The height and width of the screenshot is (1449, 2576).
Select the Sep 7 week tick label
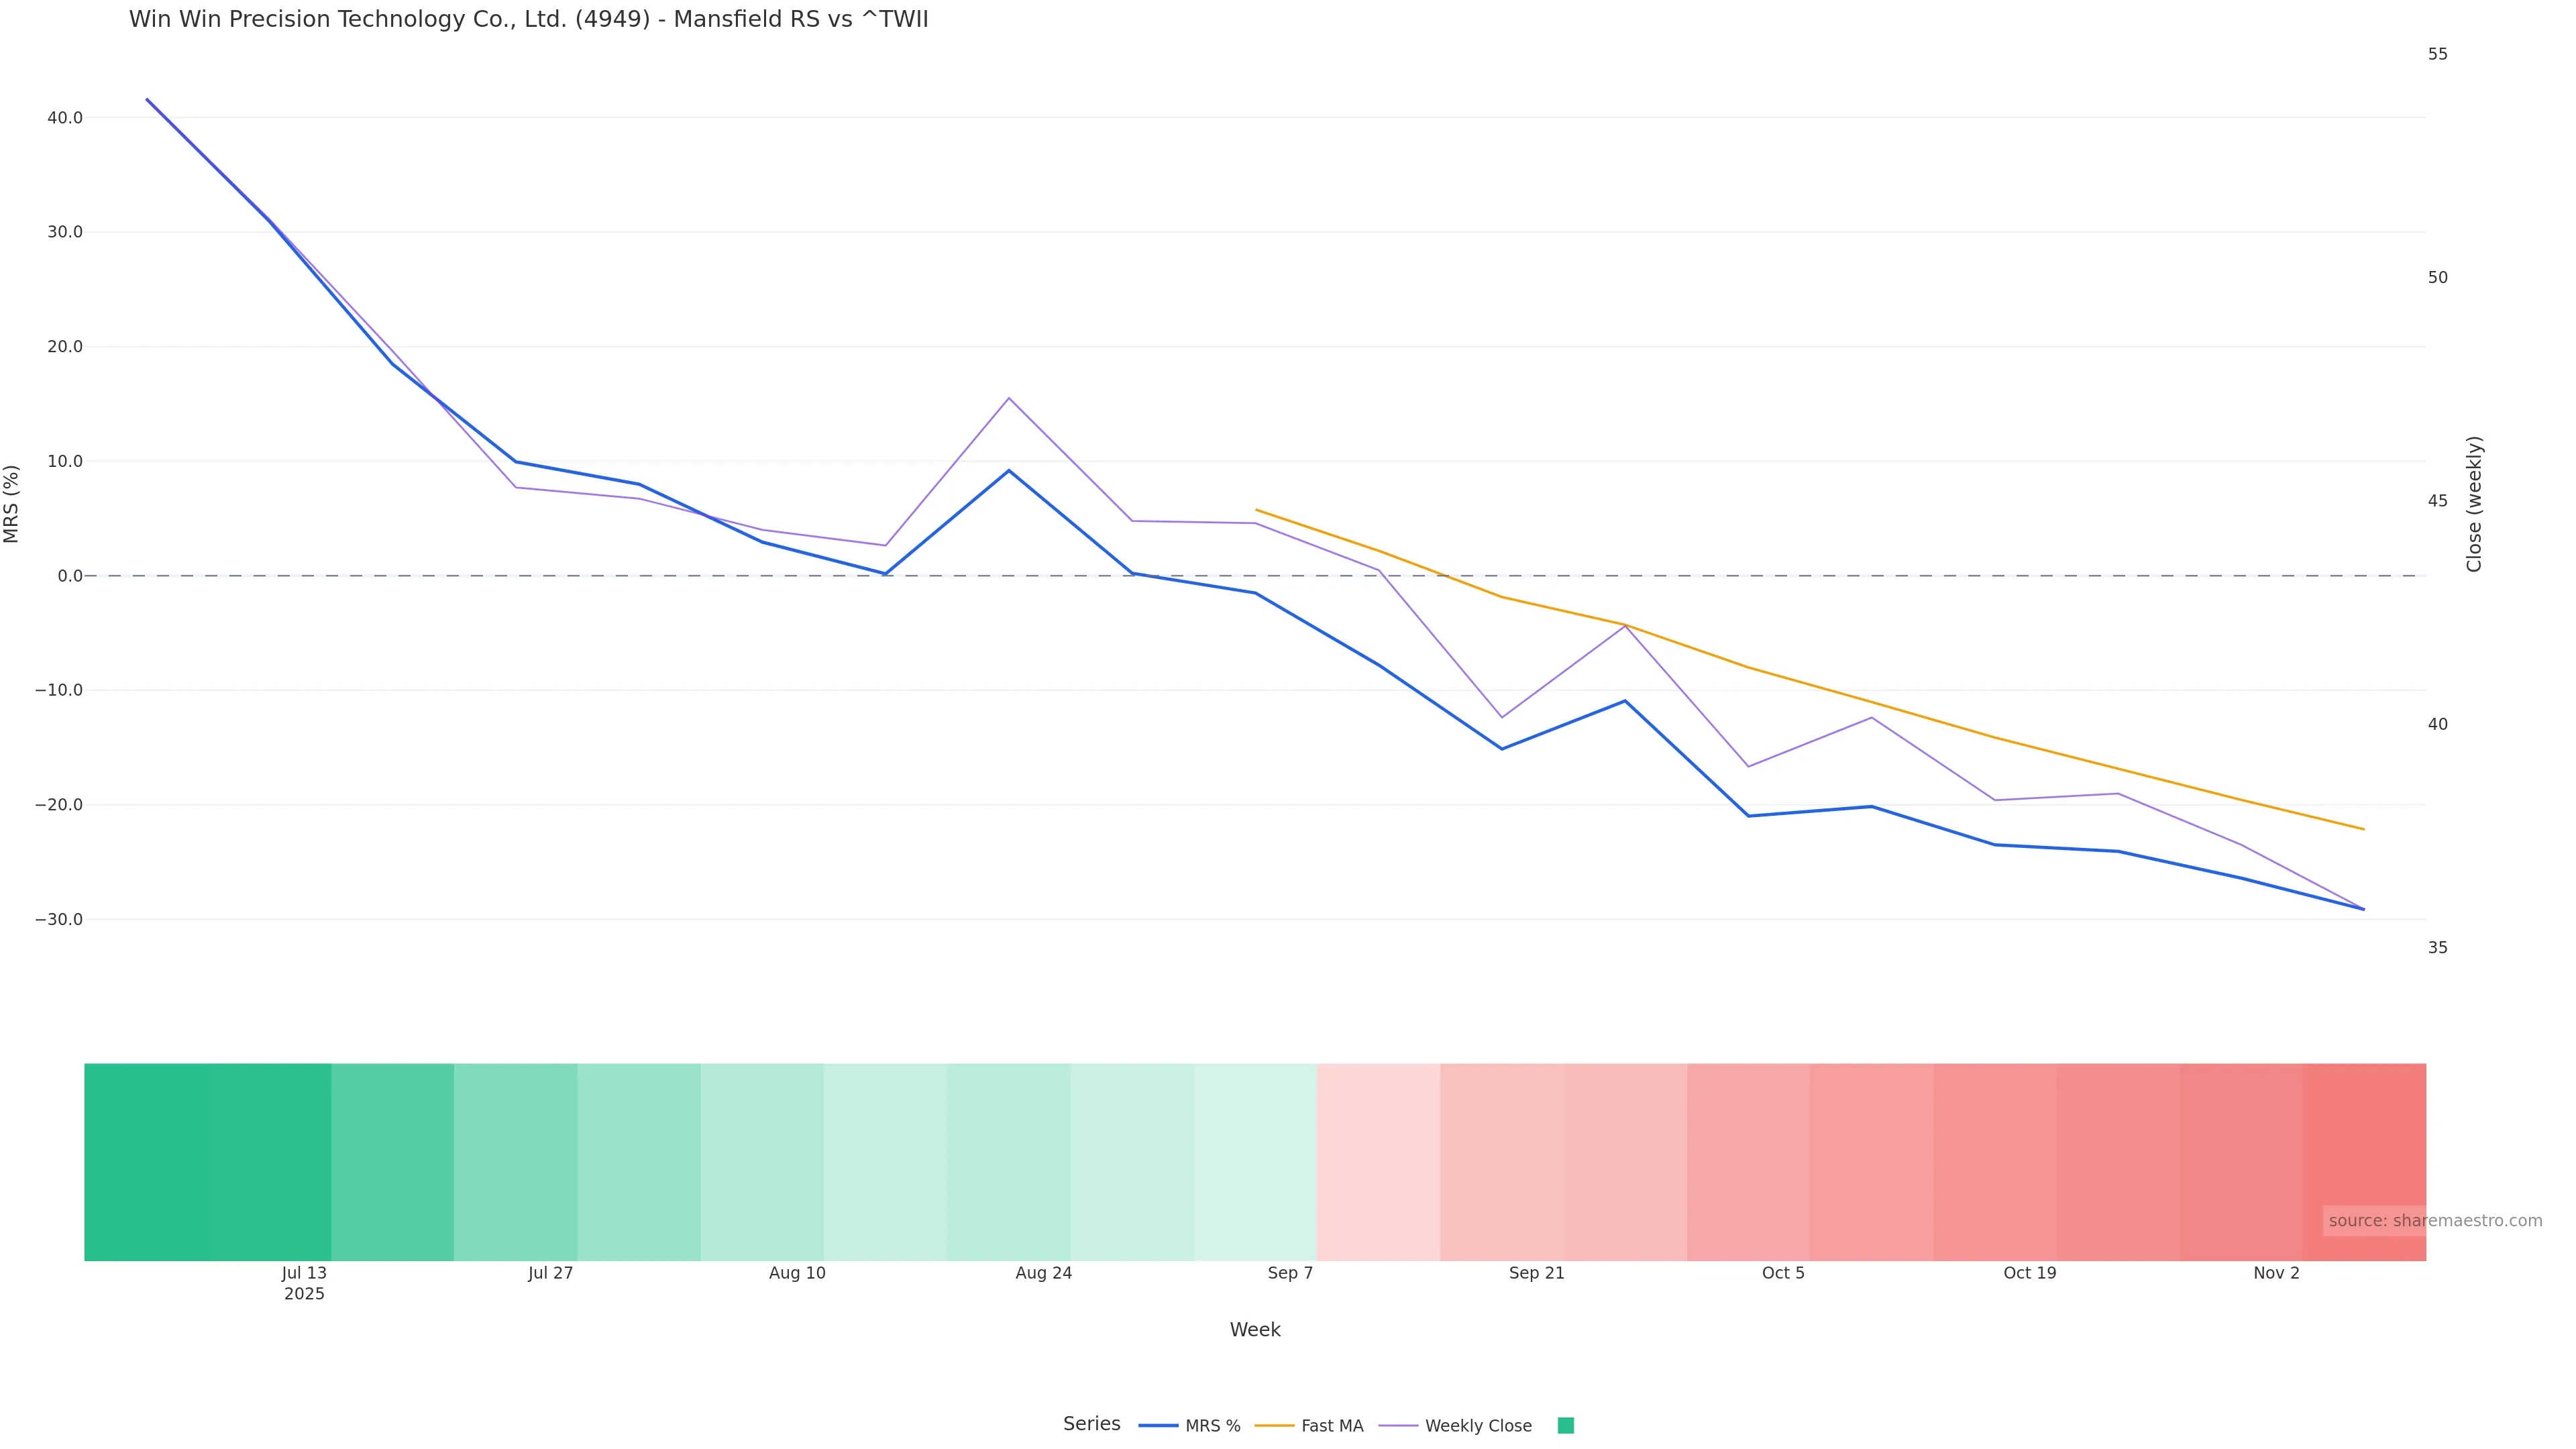tap(1290, 1273)
